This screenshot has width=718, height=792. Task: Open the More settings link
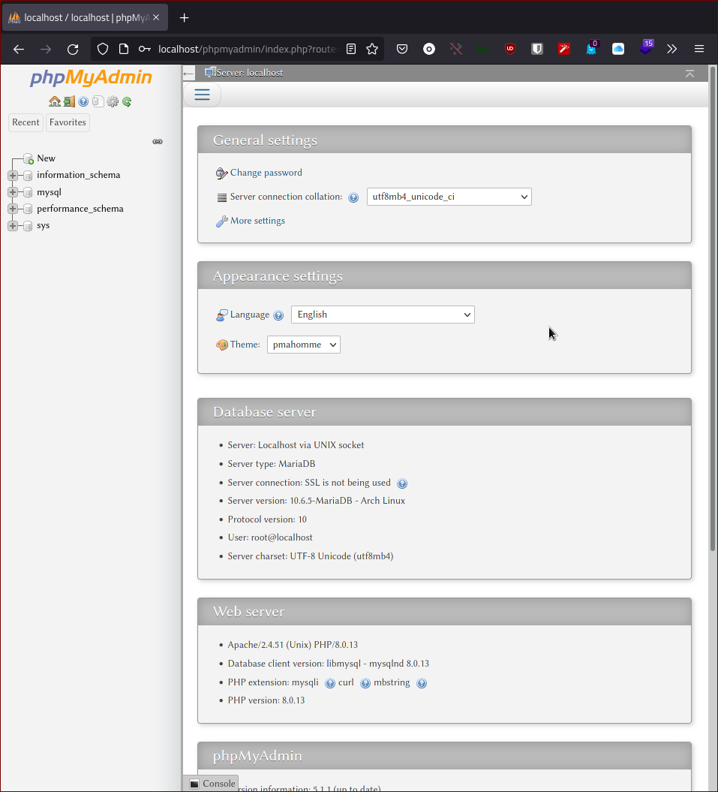(257, 221)
